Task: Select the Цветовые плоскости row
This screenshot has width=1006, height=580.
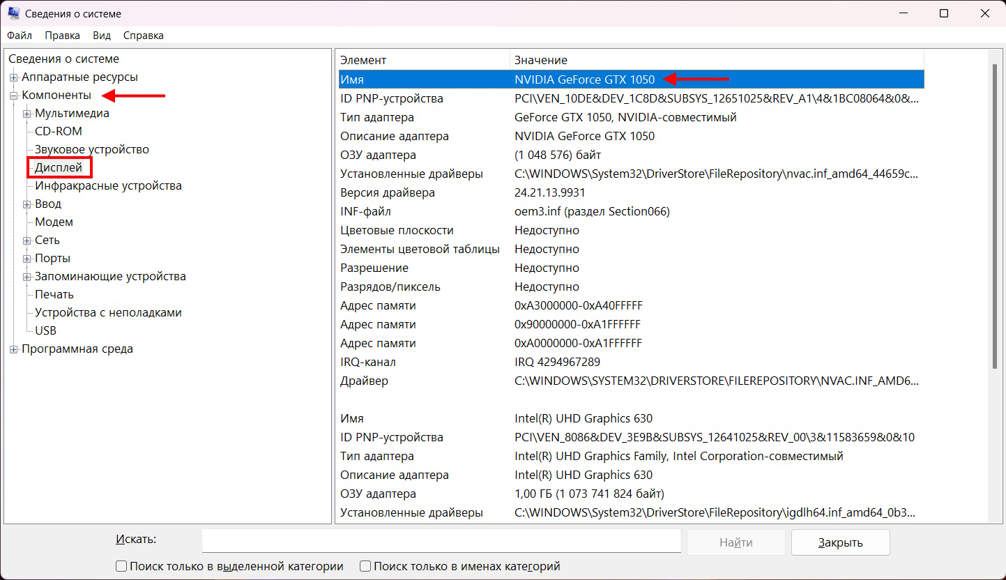Action: [x=630, y=230]
